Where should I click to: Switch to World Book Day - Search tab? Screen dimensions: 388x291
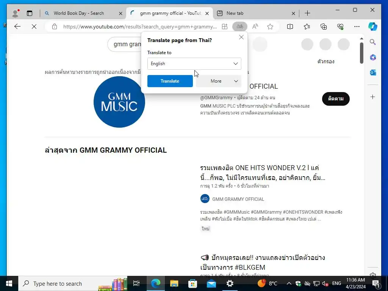[78, 13]
